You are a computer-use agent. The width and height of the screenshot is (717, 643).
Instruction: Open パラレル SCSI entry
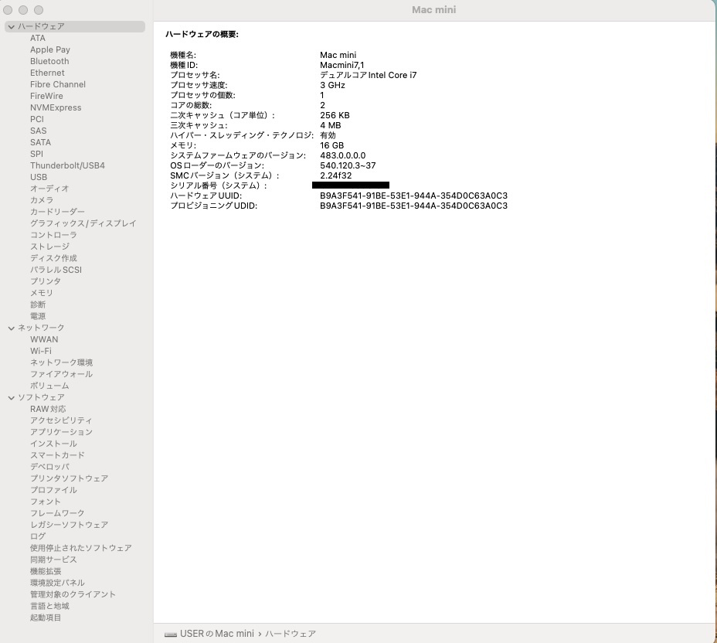[56, 270]
